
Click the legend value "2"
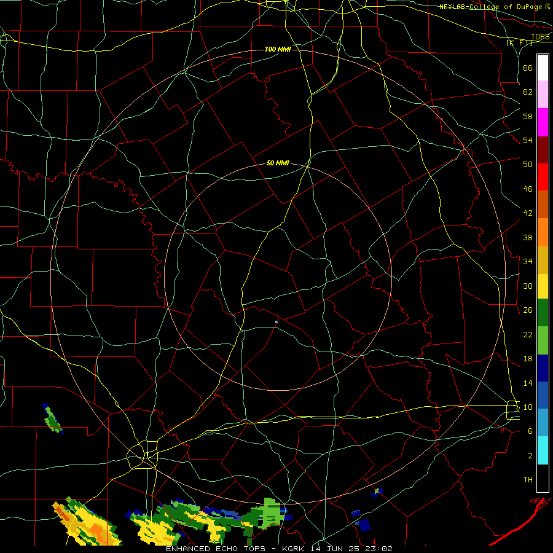(530, 456)
